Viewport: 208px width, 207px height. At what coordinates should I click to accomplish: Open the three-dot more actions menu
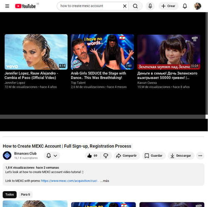tap(200, 155)
